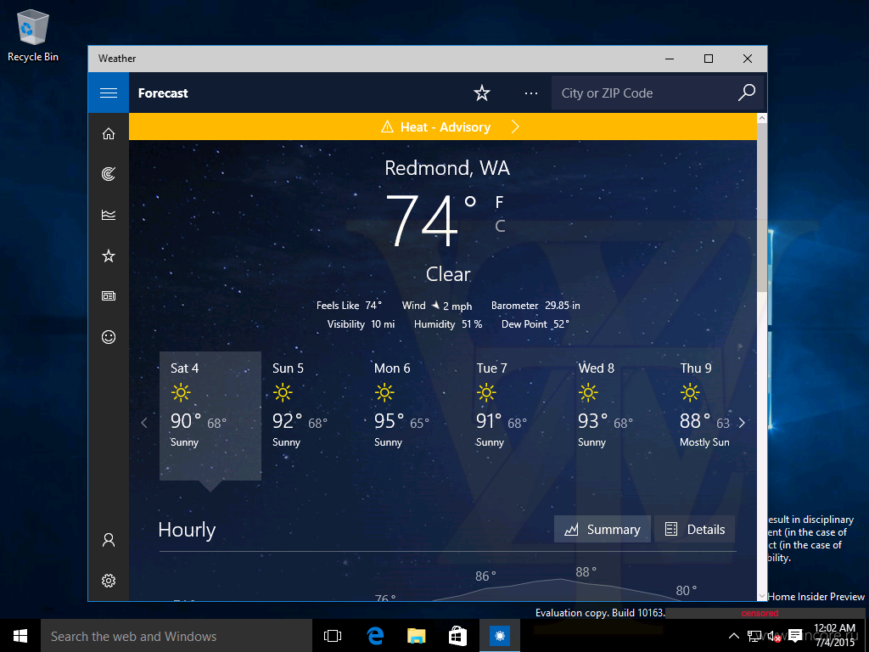Click the Barometer 29.85 in reading

pos(535,306)
